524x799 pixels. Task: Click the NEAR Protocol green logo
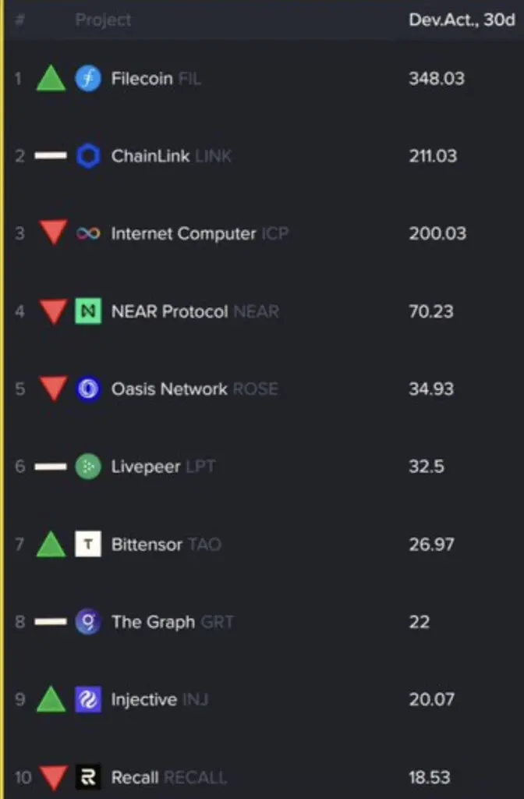click(x=88, y=311)
